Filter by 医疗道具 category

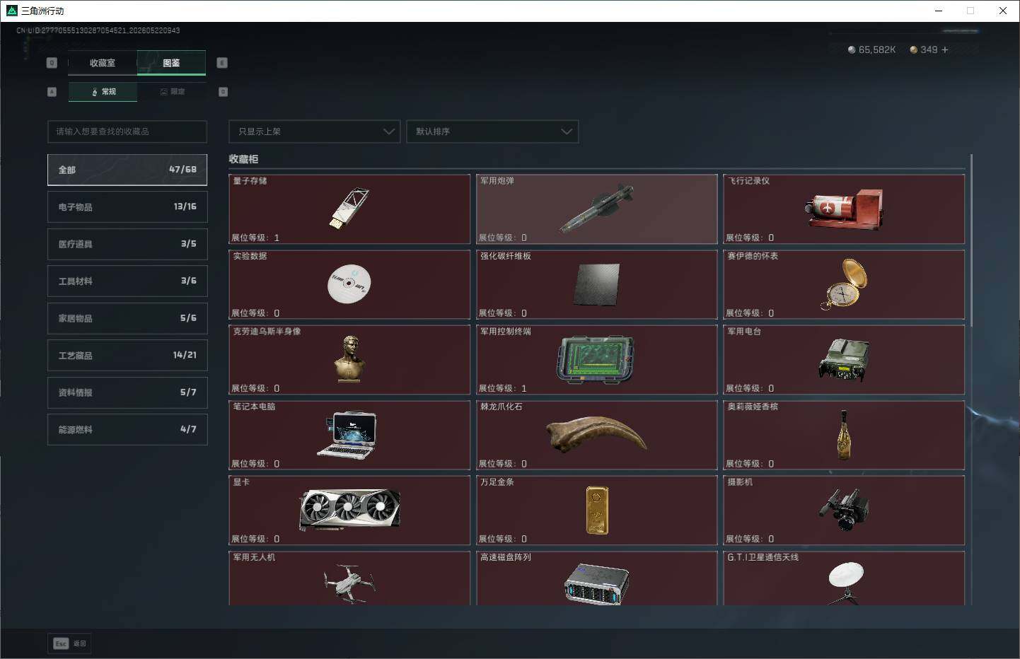pos(127,244)
